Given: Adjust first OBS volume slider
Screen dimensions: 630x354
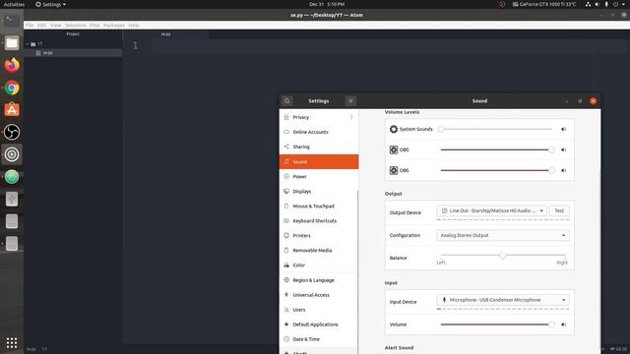Looking at the screenshot, I should click(x=496, y=149).
